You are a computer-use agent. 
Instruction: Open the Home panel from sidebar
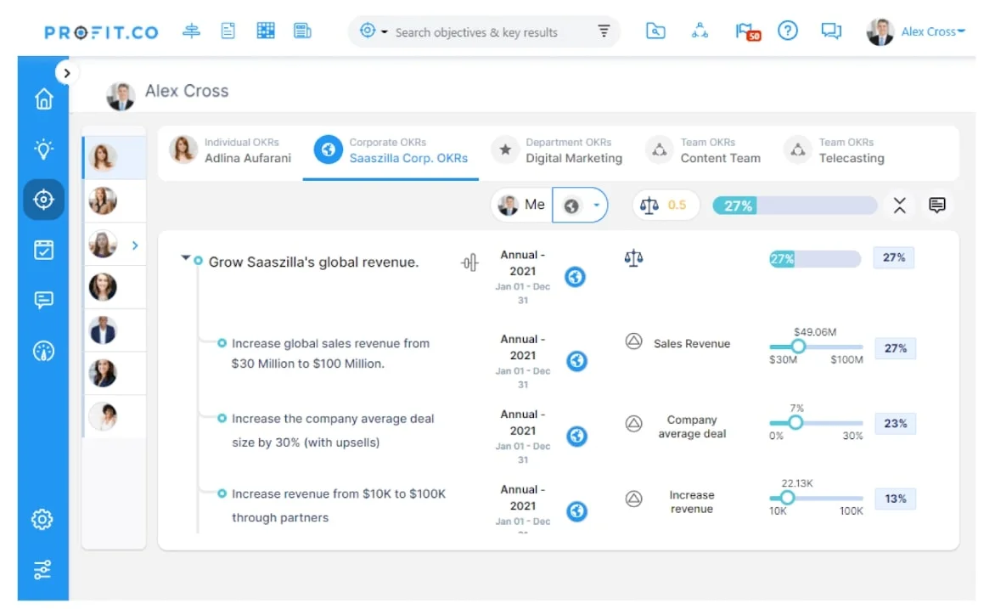point(42,99)
